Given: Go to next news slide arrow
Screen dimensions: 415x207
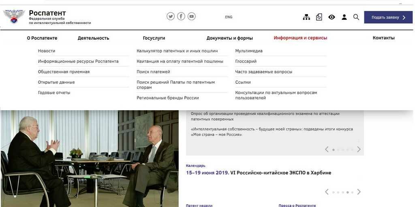Looking at the screenshot, I should [x=359, y=149].
